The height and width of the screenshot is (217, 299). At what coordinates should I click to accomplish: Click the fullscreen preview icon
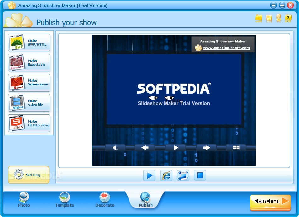(x=183, y=175)
